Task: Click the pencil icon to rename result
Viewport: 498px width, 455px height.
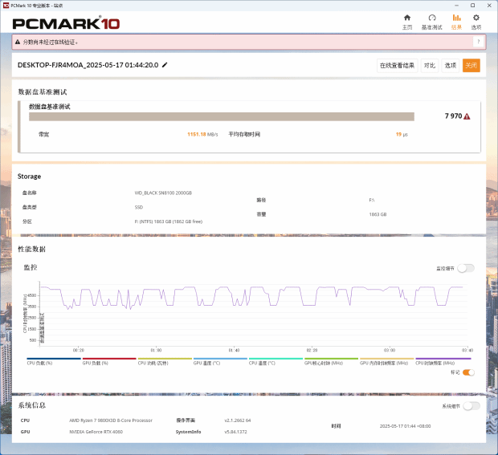Action: click(x=165, y=65)
